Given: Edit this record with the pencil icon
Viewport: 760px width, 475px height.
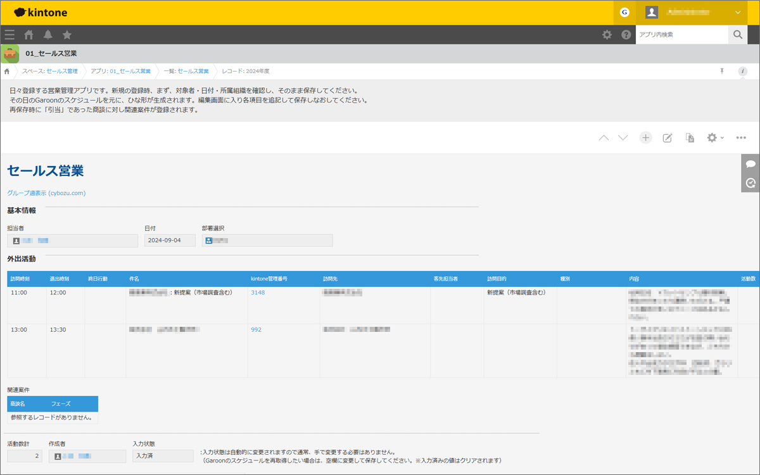Looking at the screenshot, I should click(x=667, y=138).
